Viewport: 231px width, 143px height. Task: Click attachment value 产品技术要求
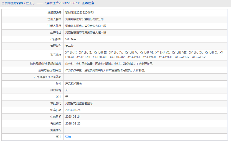73,84
